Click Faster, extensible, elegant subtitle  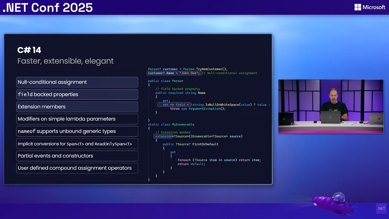point(65,61)
